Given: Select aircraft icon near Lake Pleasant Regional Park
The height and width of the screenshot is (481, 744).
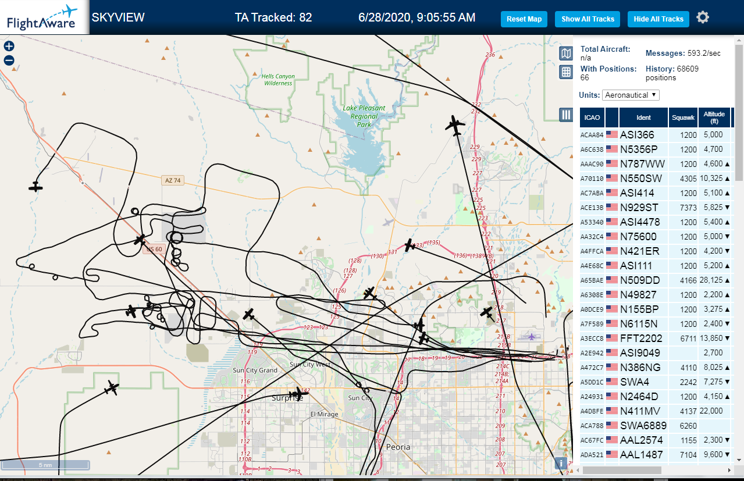Looking at the screenshot, I should [455, 124].
